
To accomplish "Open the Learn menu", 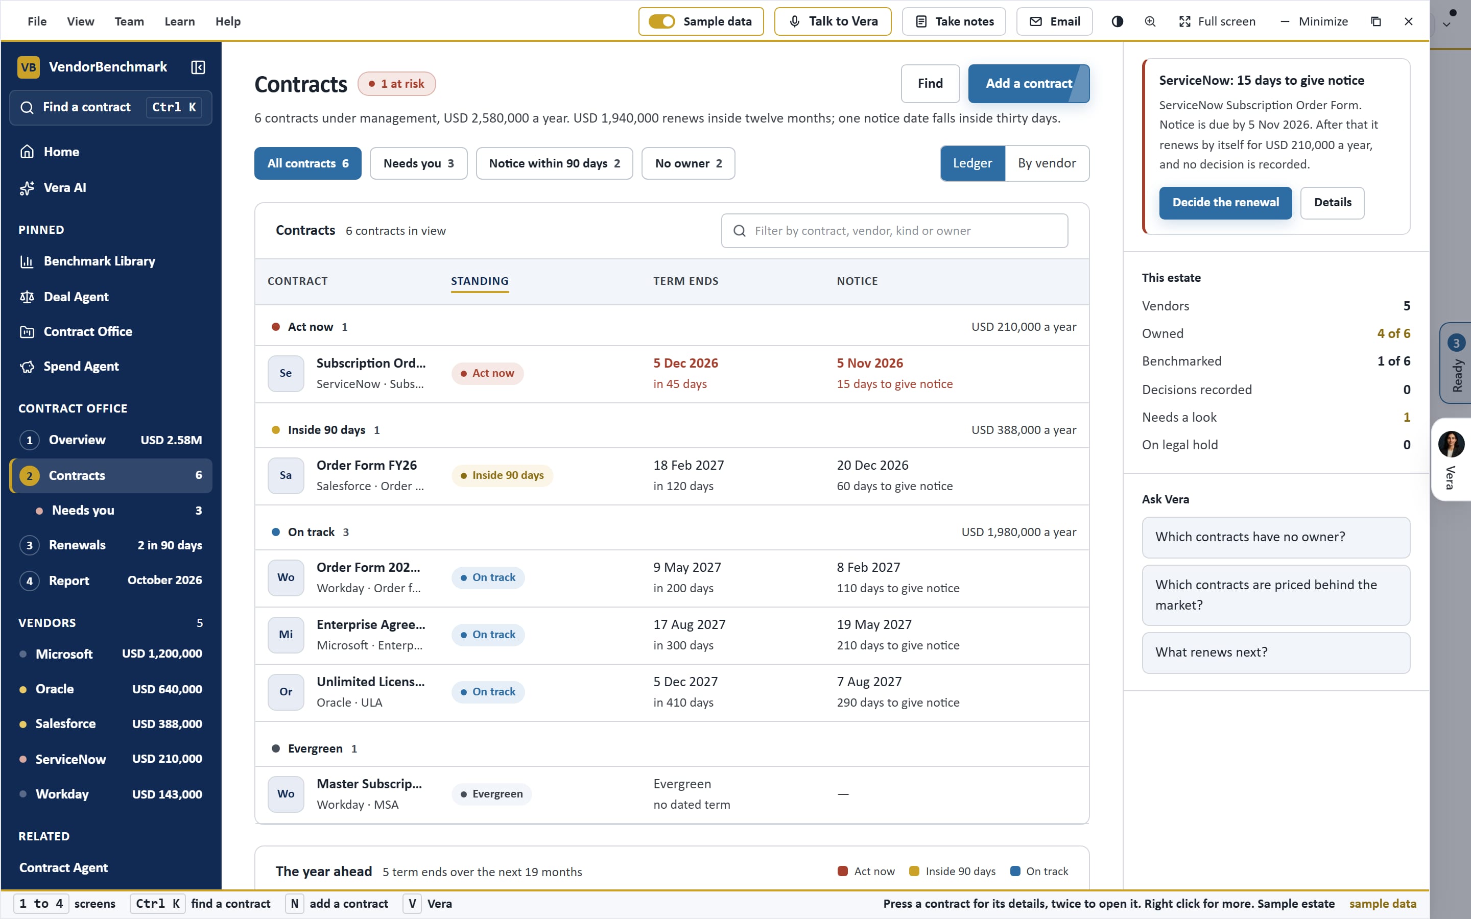I will click(x=179, y=21).
